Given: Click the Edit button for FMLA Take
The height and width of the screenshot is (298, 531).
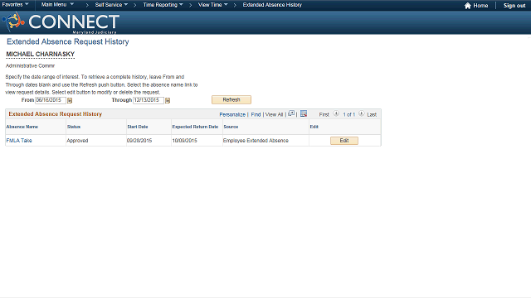Looking at the screenshot, I should click(x=344, y=141).
